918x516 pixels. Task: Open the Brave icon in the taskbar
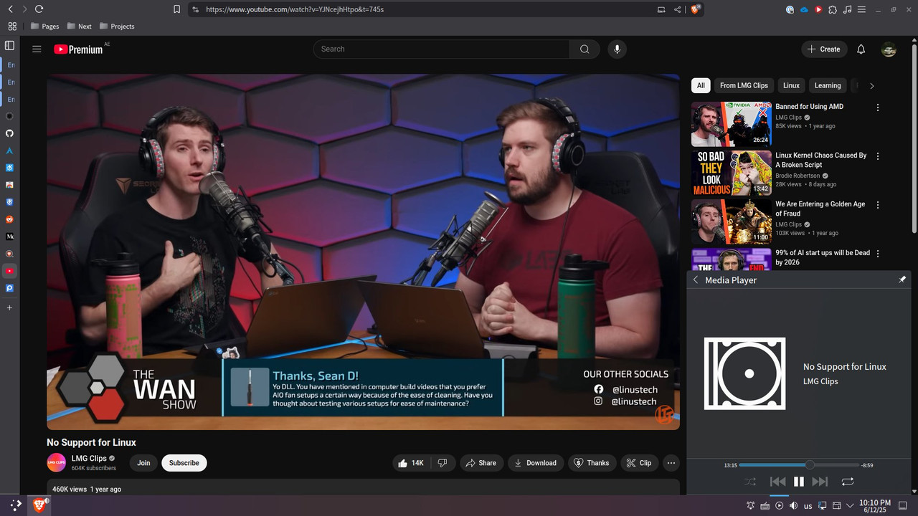point(39,505)
